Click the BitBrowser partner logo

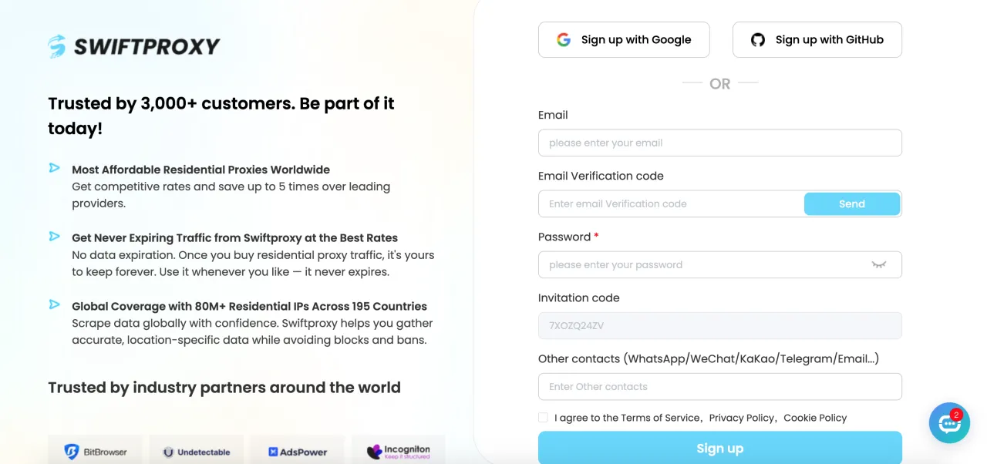[96, 452]
